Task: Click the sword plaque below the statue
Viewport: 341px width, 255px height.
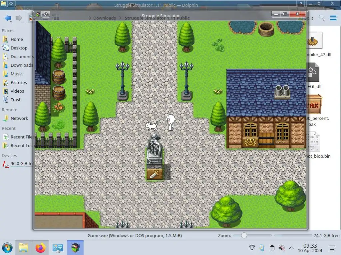Action: click(x=155, y=174)
